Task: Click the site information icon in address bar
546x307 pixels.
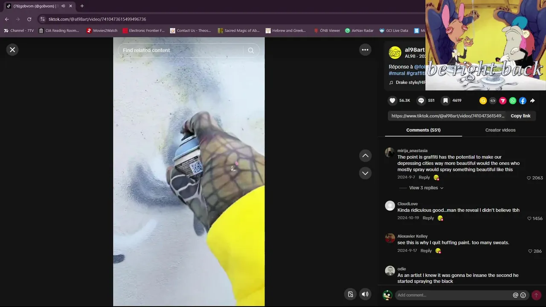Action: coord(42,19)
